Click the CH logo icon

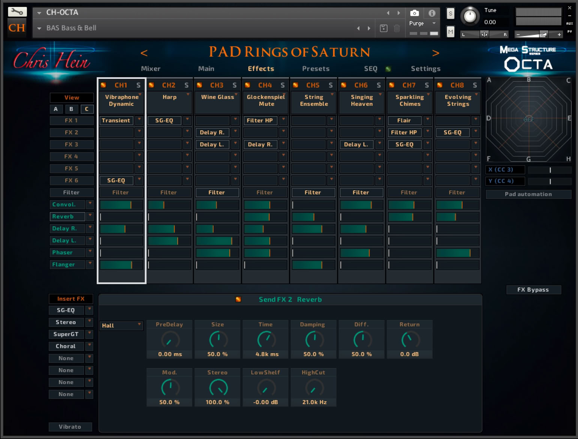[17, 28]
